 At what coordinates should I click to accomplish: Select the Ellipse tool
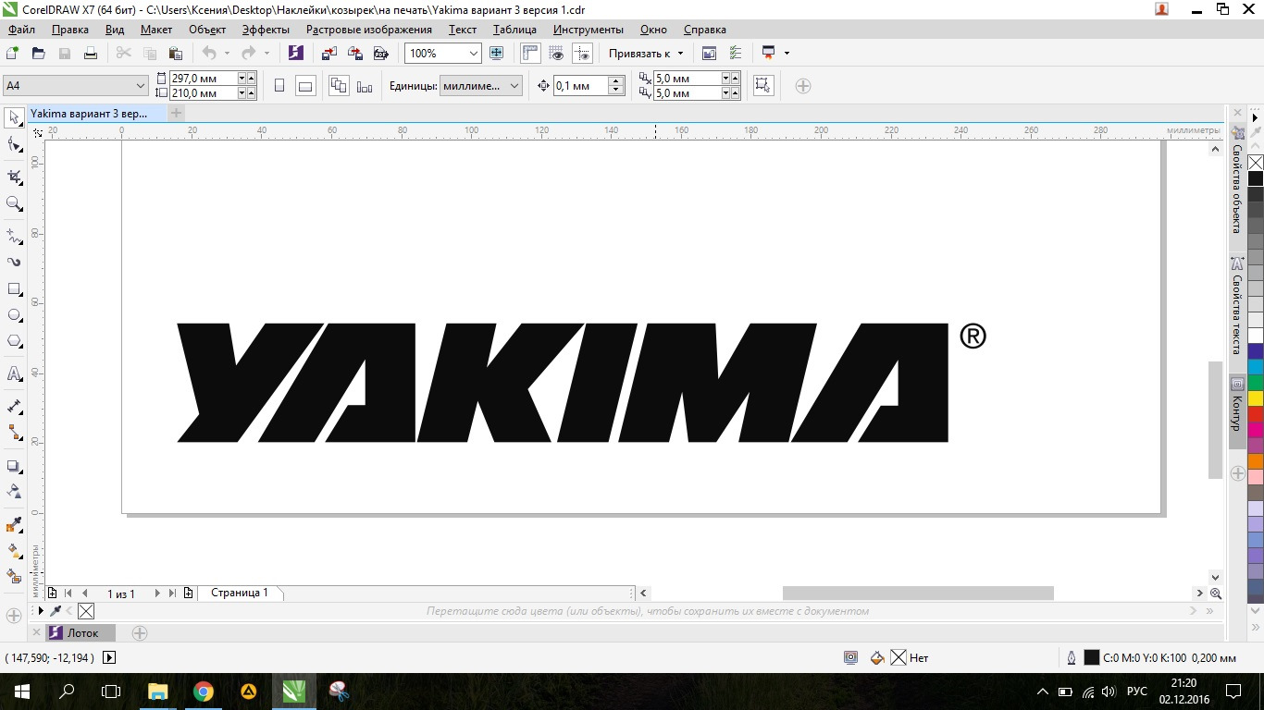[x=15, y=315]
